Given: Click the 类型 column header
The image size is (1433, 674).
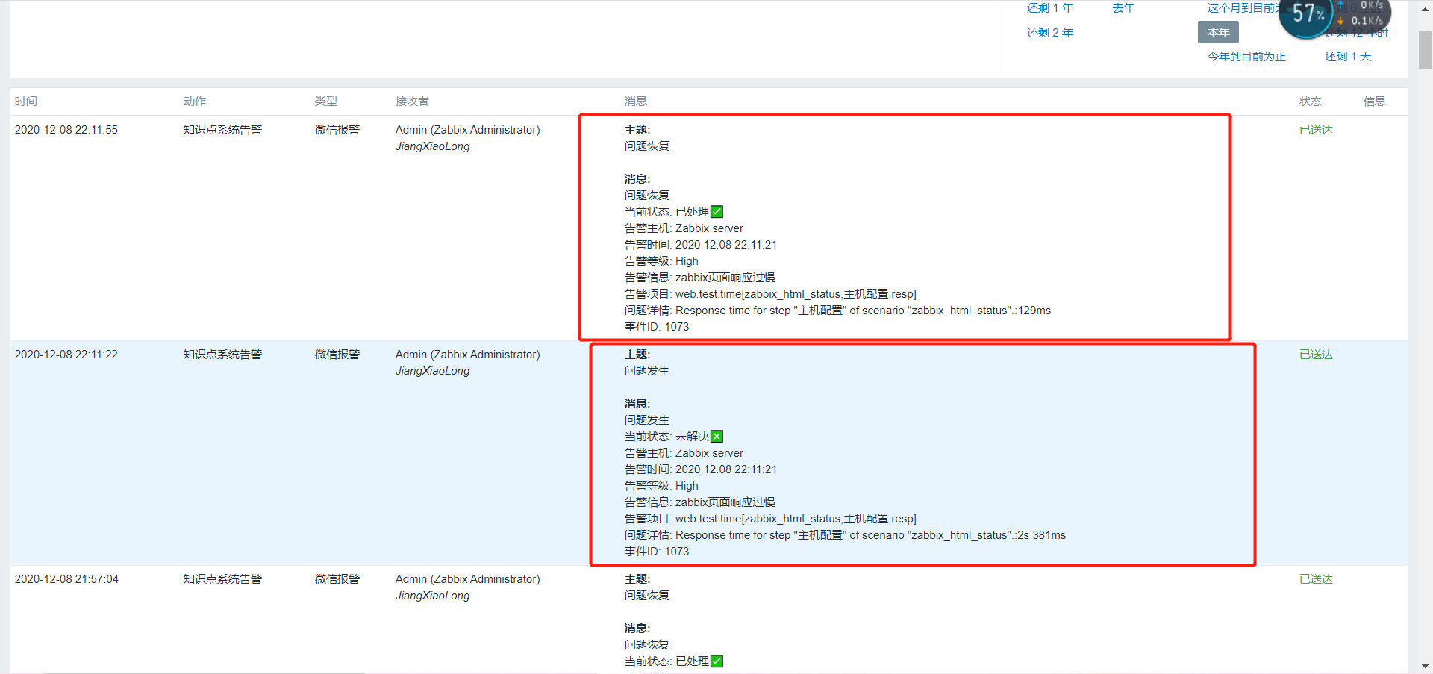Looking at the screenshot, I should pyautogui.click(x=326, y=102).
